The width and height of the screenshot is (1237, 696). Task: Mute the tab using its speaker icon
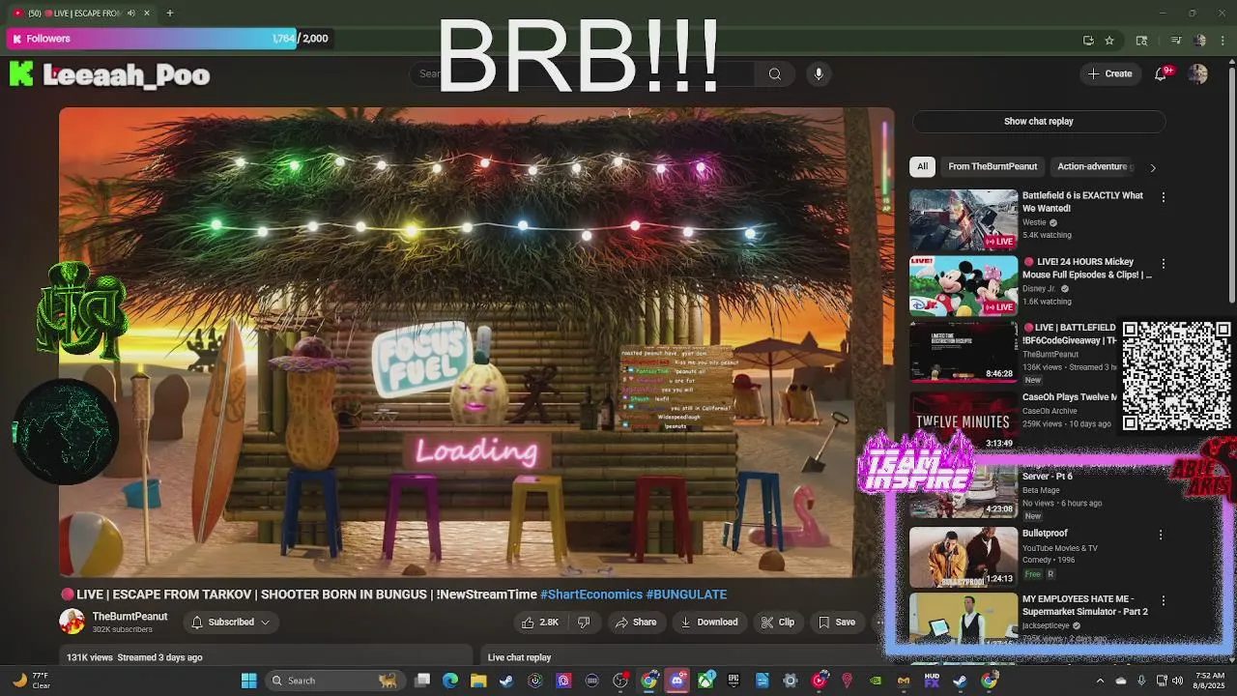[x=131, y=13]
